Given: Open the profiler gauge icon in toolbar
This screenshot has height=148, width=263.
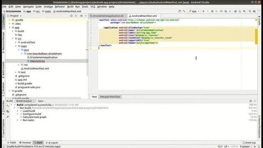Looking at the screenshot, I should point(221,11).
